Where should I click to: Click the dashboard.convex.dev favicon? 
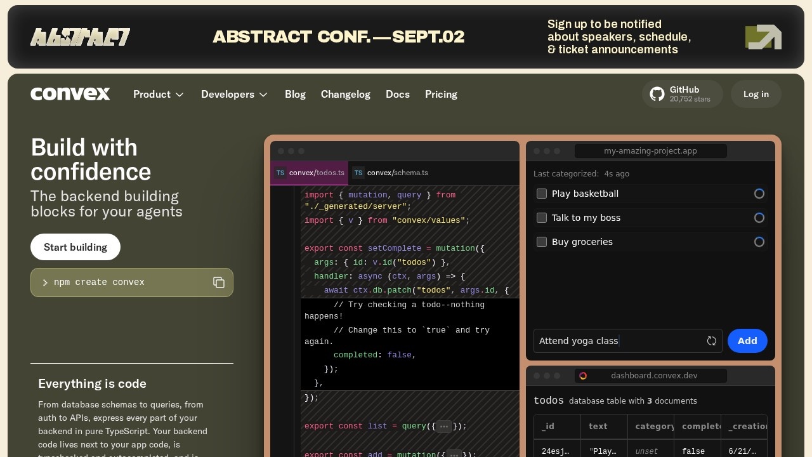coord(583,376)
